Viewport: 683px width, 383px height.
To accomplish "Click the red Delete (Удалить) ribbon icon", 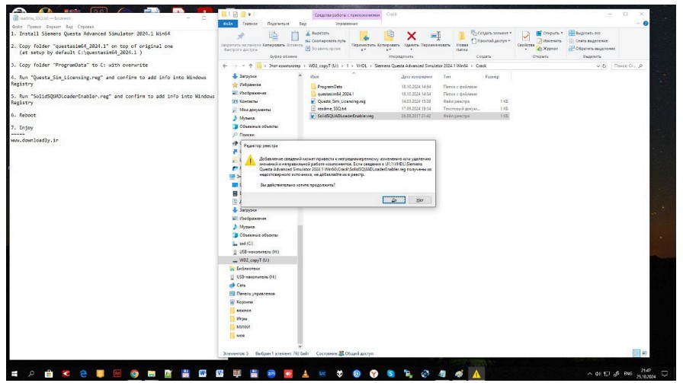I will click(x=412, y=36).
